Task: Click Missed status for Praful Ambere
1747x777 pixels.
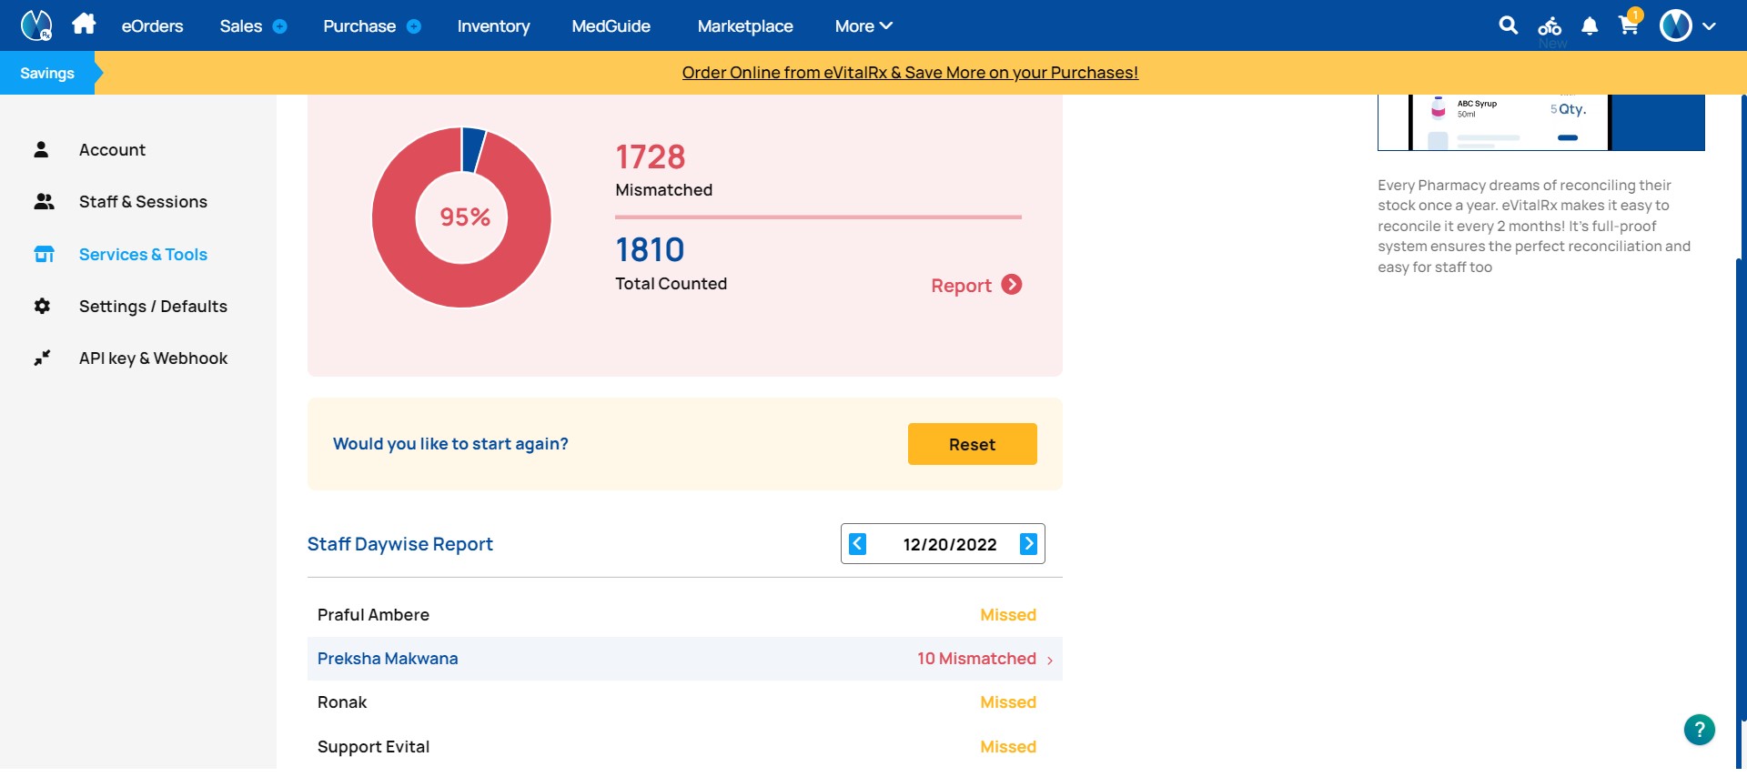Action: pos(1008,615)
